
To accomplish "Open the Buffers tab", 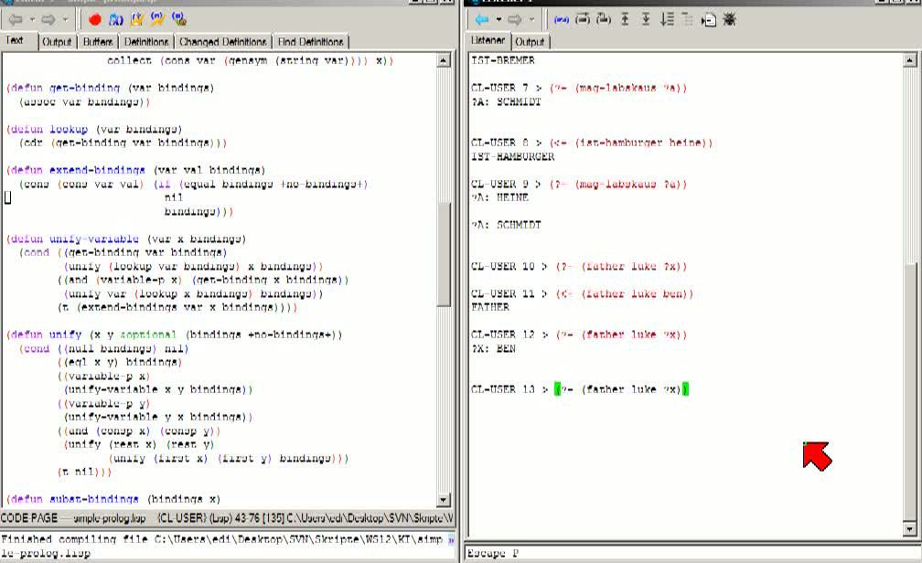I will 98,42.
